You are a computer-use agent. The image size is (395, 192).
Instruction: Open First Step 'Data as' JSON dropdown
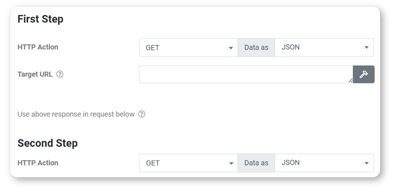(324, 48)
